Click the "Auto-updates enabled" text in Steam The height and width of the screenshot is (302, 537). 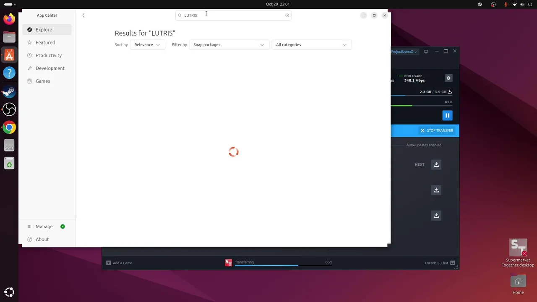pos(424,145)
